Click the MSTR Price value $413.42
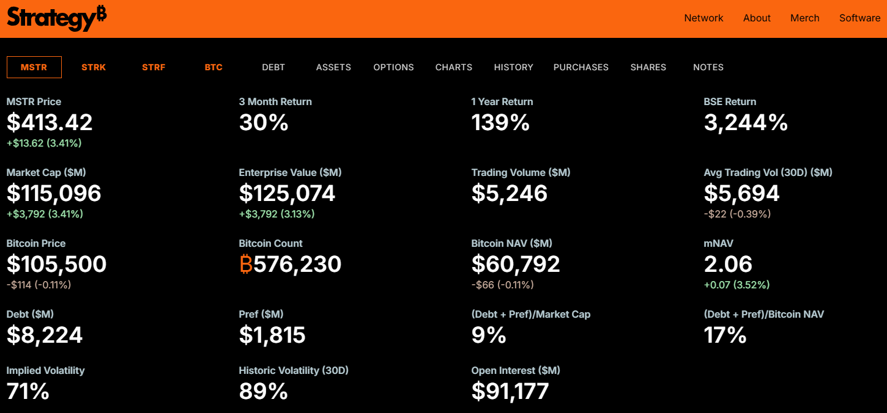The height and width of the screenshot is (413, 887). 50,123
